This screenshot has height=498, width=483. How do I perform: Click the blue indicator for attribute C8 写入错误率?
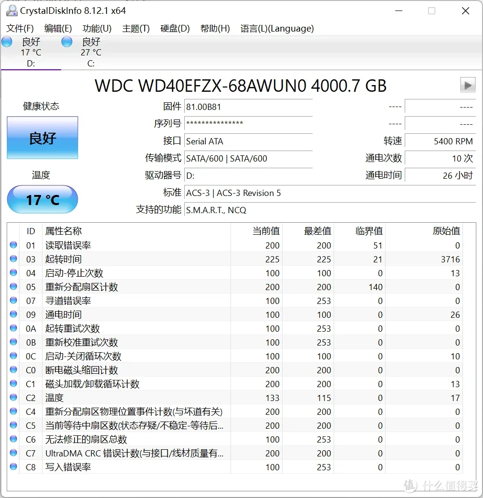pos(13,467)
